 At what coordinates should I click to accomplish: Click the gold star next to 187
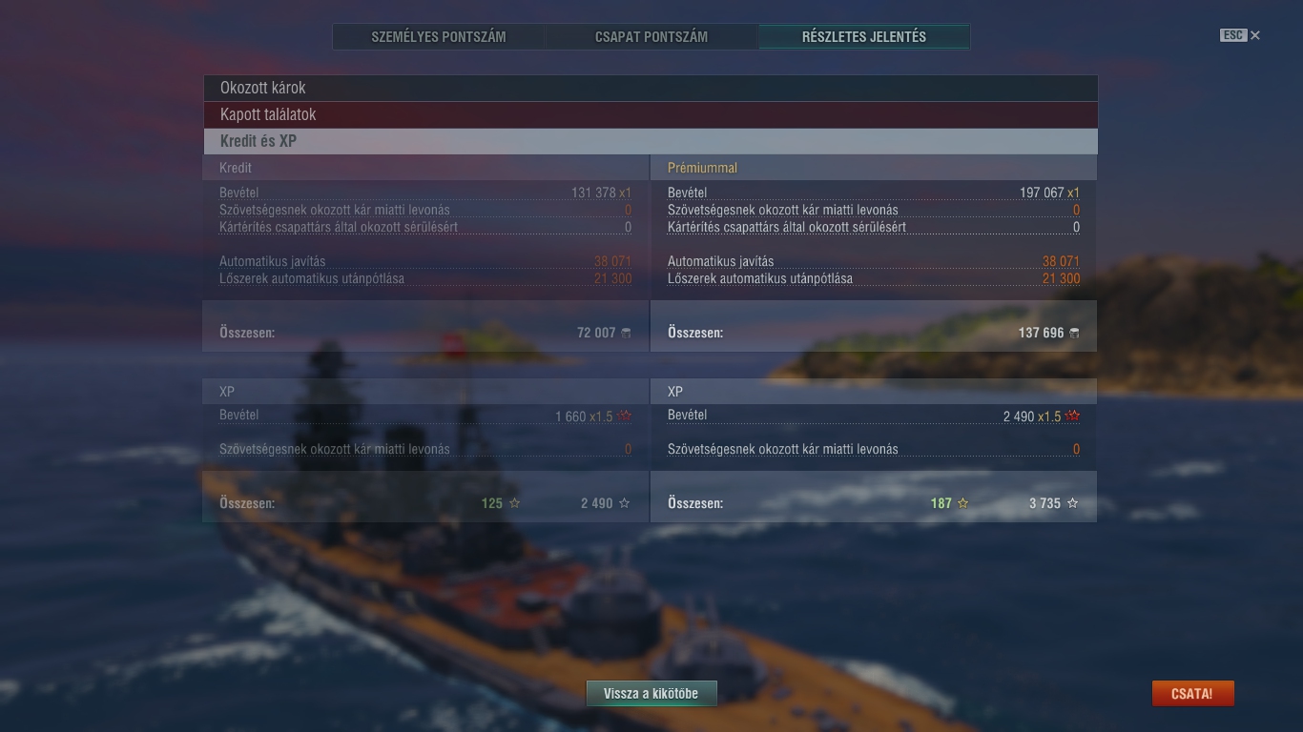(962, 503)
